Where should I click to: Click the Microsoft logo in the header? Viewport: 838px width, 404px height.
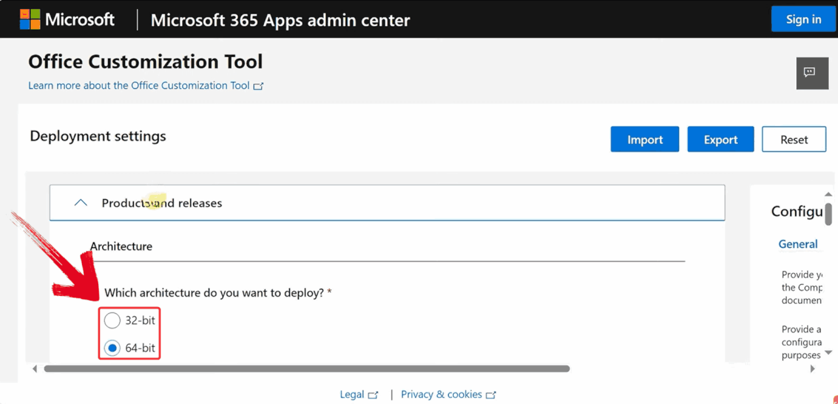tap(67, 19)
